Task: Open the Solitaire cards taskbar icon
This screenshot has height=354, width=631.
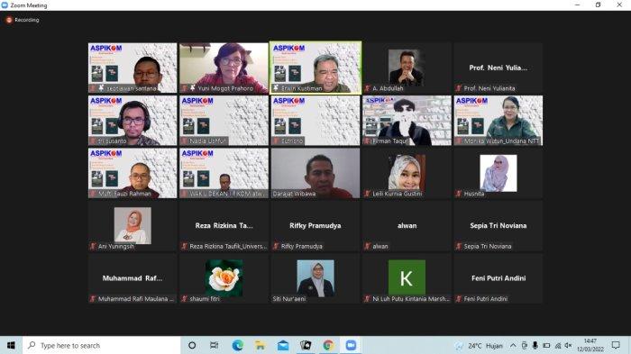Action: pyautogui.click(x=306, y=345)
